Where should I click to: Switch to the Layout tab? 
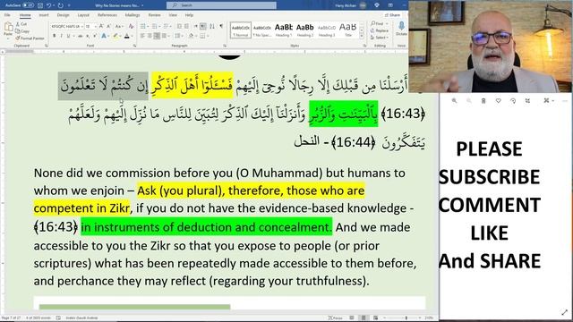click(x=83, y=15)
